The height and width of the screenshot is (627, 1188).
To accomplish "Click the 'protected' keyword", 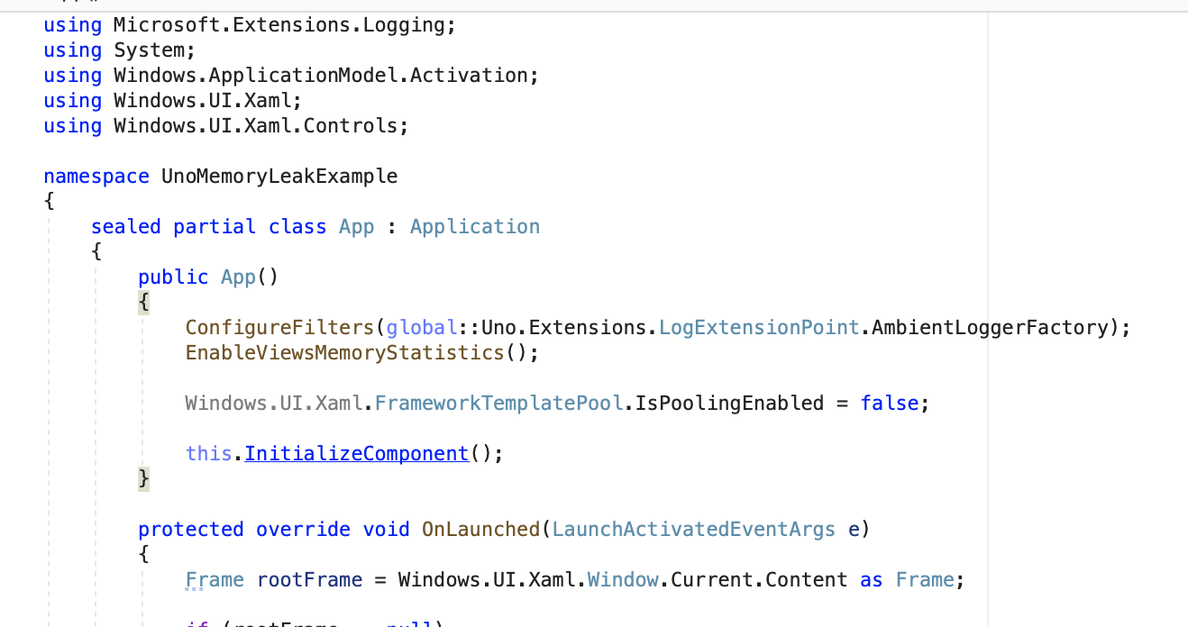I will click(191, 529).
